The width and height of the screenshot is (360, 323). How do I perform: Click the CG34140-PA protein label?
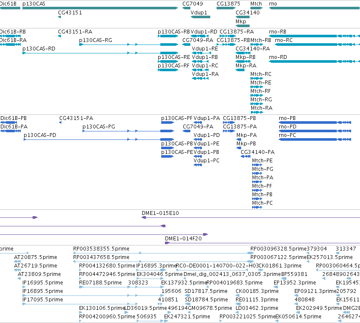pos(258,152)
